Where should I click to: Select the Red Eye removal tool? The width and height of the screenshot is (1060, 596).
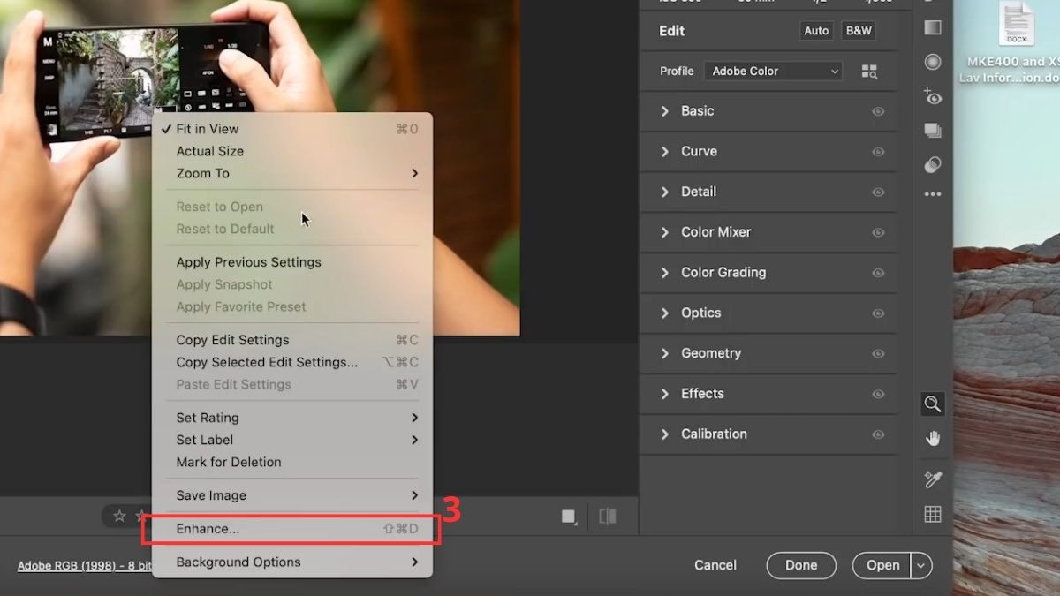click(x=933, y=96)
